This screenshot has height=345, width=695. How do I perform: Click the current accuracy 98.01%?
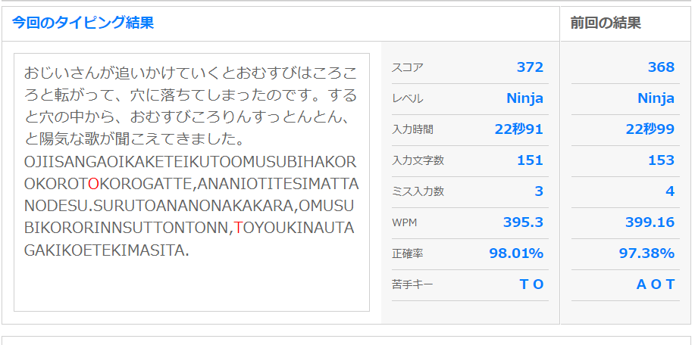516,253
